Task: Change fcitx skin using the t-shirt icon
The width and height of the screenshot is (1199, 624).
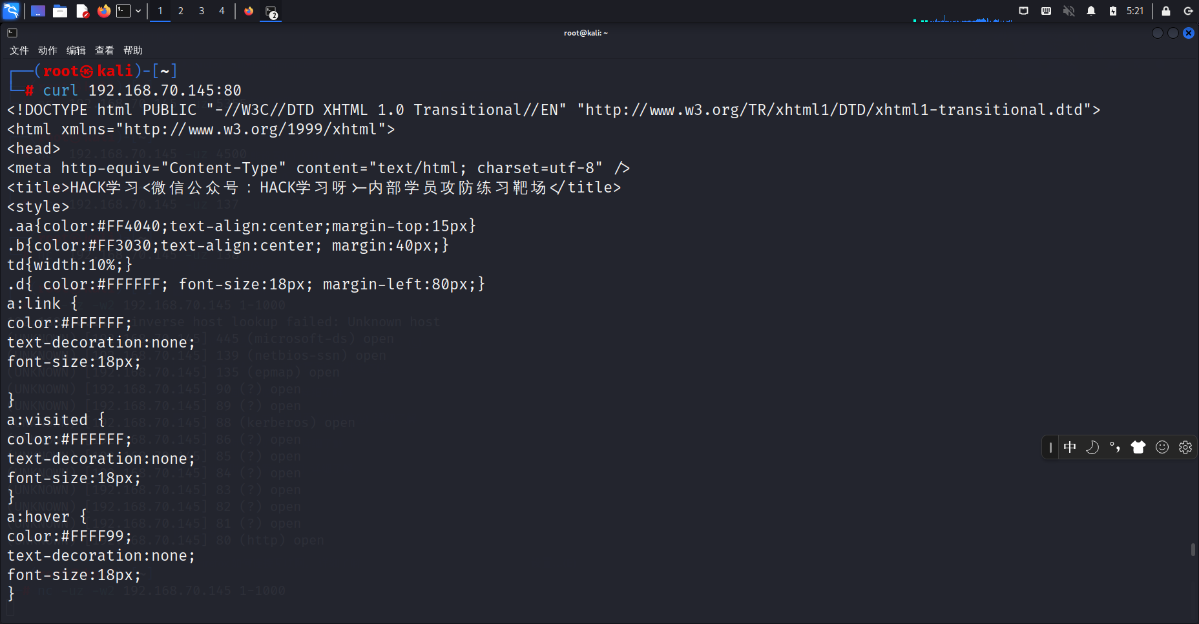Action: click(x=1138, y=447)
